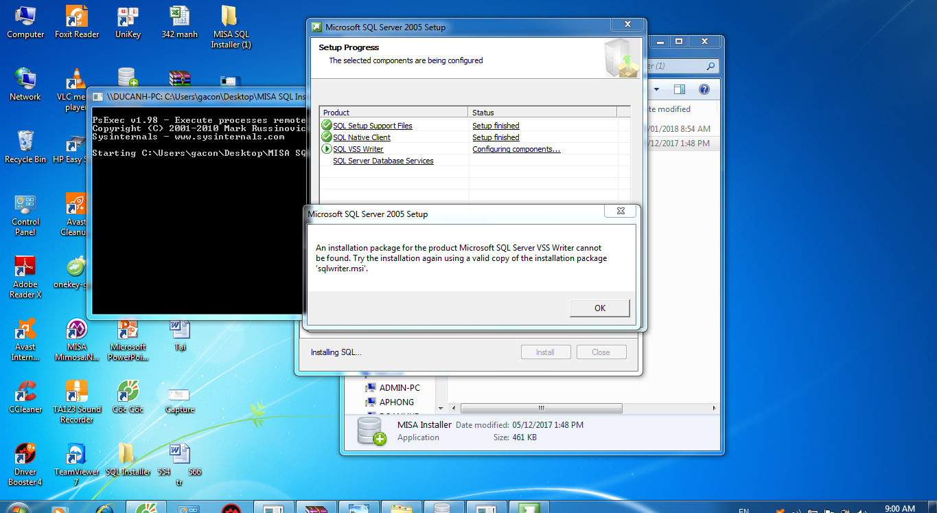Select the Microsoft PowerPoint shortcut

pos(128,339)
